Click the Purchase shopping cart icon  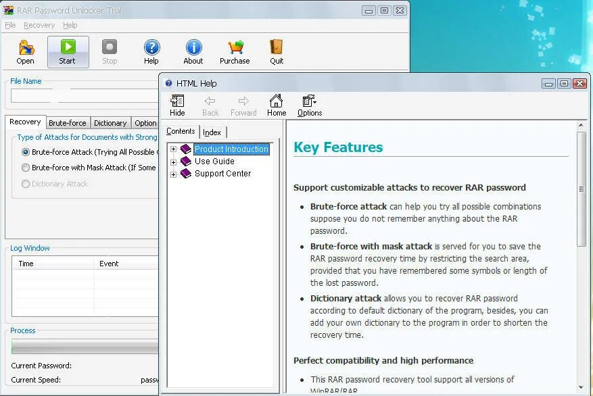pyautogui.click(x=235, y=47)
